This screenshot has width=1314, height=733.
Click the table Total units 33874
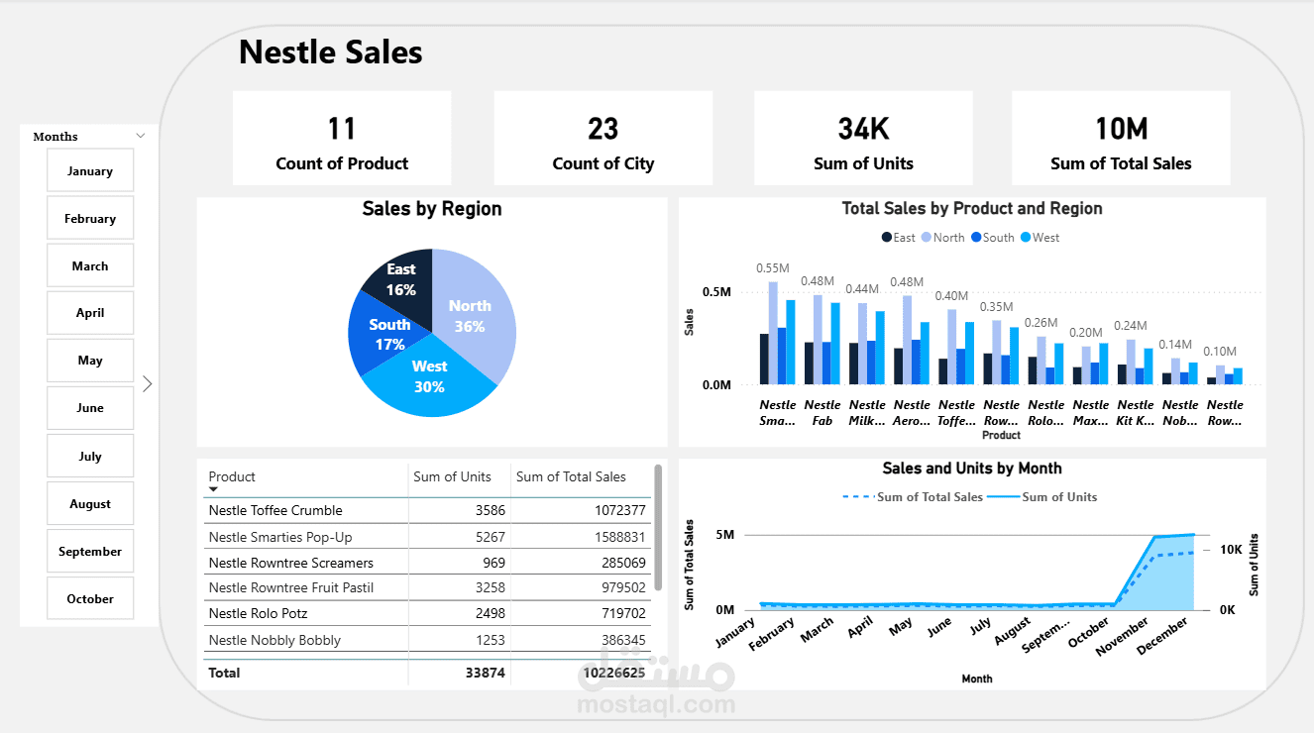pyautogui.click(x=486, y=673)
